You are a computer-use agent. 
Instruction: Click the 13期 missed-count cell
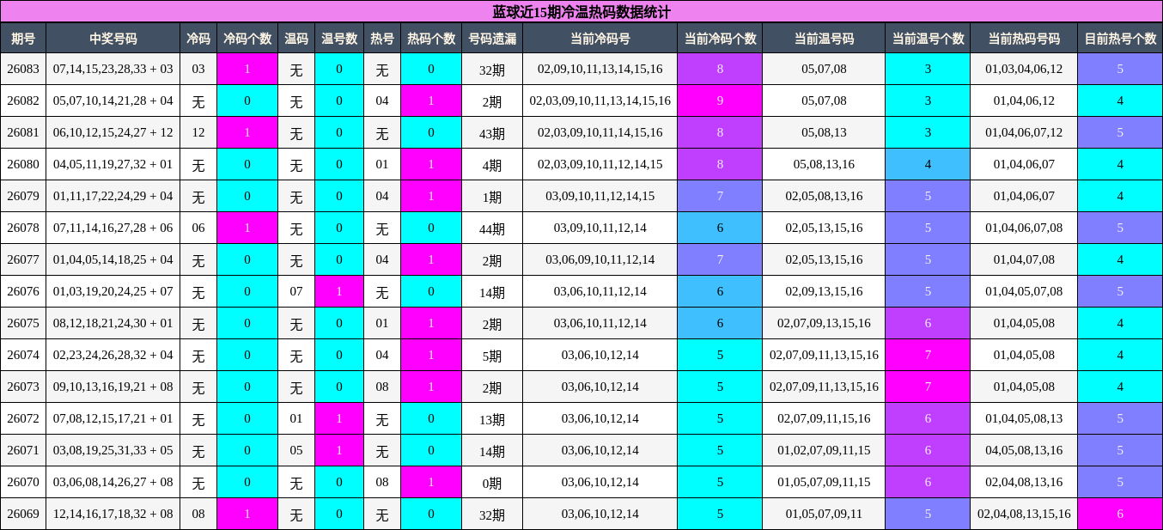point(492,418)
